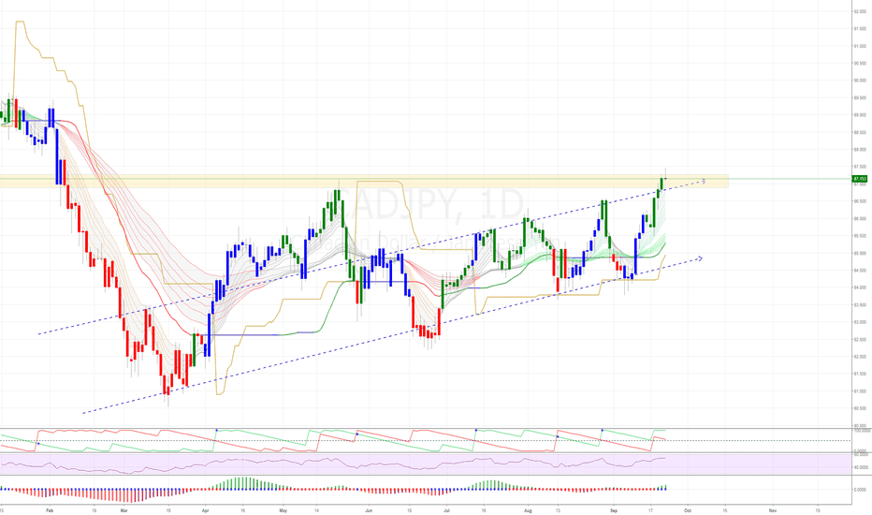Screen dimensions: 872x515
Task: Click the Apr label on the time axis
Action: (x=205, y=510)
